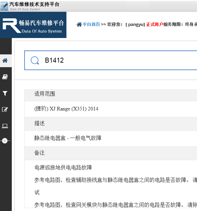Open the 平台首页 link
Screen dimensions: 197x211
(91, 24)
